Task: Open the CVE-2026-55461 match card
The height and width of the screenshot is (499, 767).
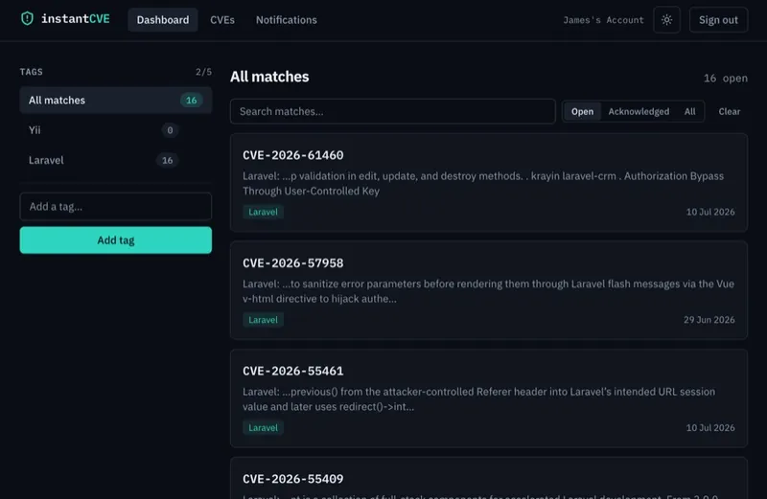Action: (489, 398)
